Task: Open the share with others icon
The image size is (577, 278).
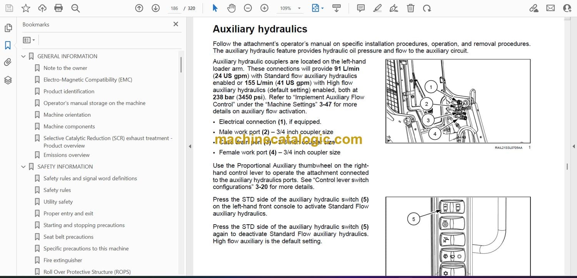Action: [567, 8]
